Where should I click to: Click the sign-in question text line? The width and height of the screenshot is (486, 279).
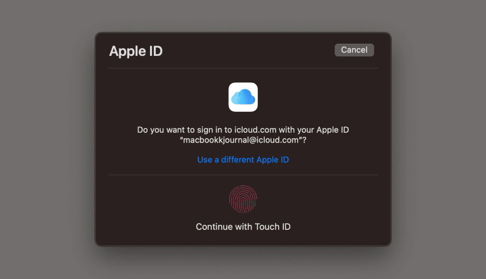tap(243, 130)
